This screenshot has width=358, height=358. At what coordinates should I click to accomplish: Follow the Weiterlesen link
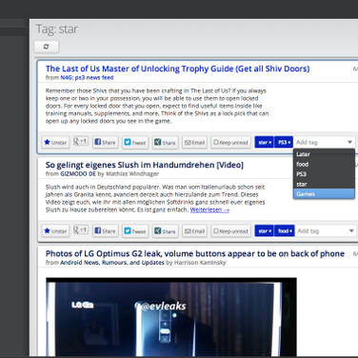click(x=209, y=209)
